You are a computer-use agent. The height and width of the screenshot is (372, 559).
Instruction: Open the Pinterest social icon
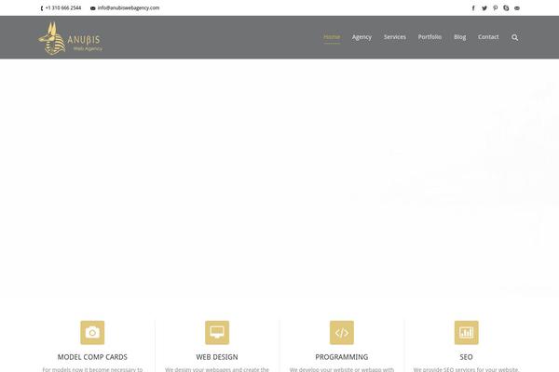pyautogui.click(x=496, y=8)
